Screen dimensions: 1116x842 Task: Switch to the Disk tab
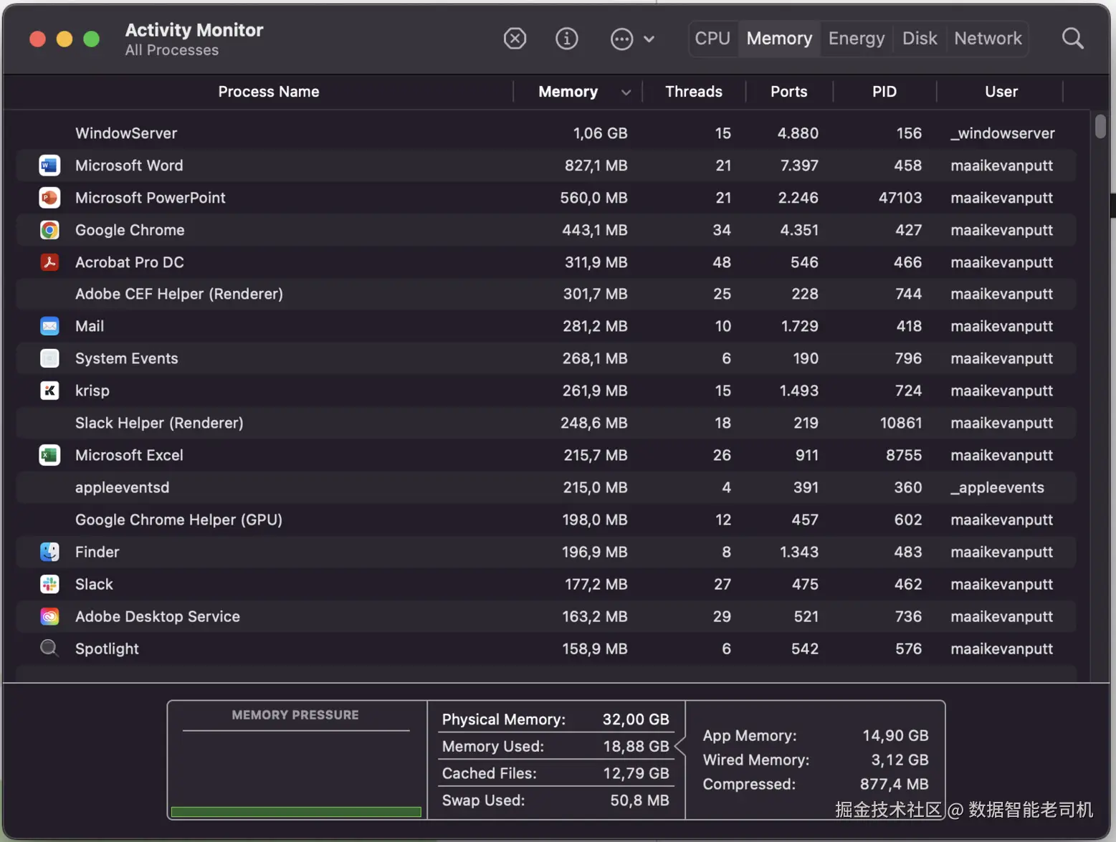pyautogui.click(x=920, y=39)
